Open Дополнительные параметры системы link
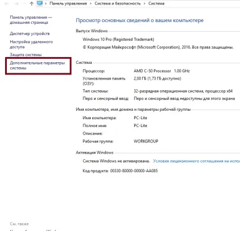The image size is (240, 231). pyautogui.click(x=37, y=66)
